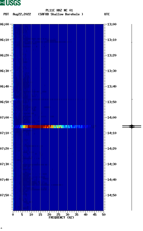
Task: Click the 13:40 UTC time label
Action: click(112, 86)
